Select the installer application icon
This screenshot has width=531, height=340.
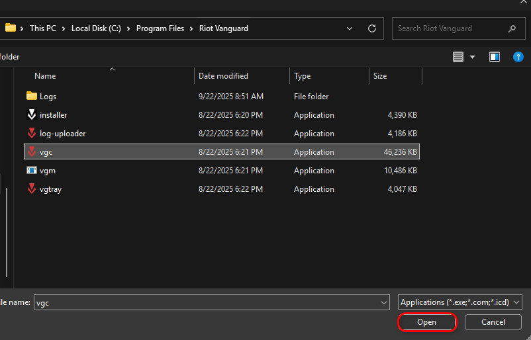[31, 114]
